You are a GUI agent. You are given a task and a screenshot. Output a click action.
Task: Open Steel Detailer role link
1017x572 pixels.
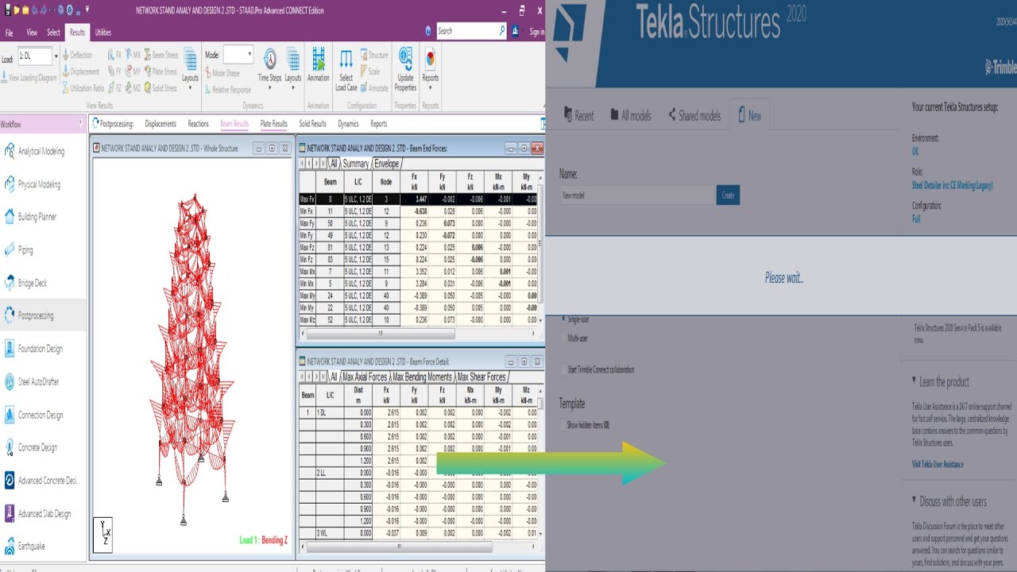[x=952, y=185]
